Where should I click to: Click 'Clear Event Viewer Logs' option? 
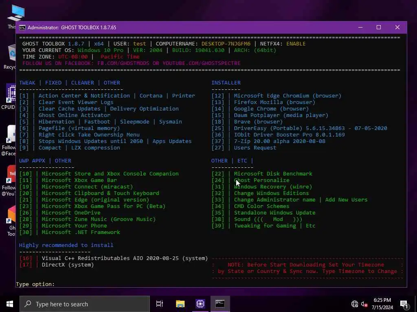pos(76,102)
